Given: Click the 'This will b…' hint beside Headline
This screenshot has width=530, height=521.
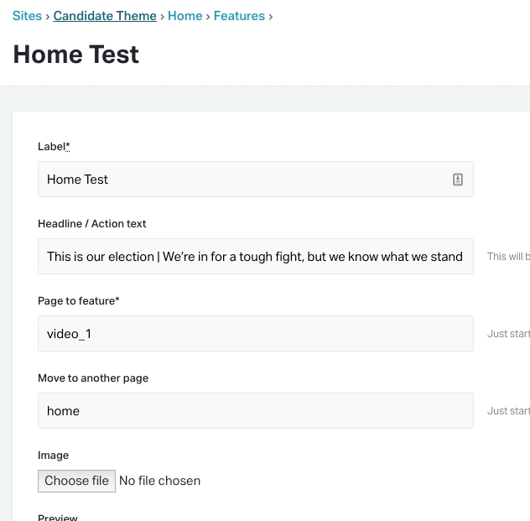Looking at the screenshot, I should tap(508, 257).
